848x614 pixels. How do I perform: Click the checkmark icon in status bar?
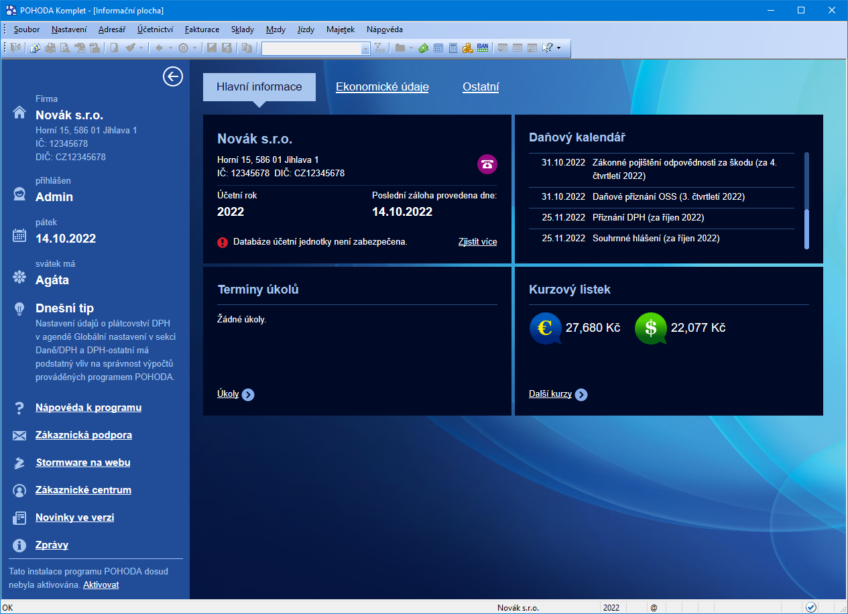tap(811, 607)
